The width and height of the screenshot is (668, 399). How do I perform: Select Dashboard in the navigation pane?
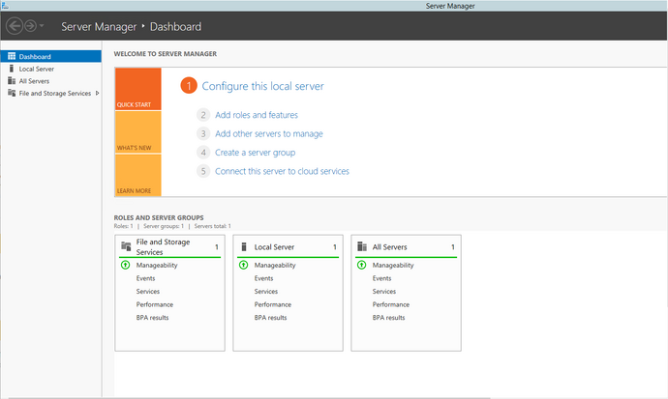[x=50, y=56]
